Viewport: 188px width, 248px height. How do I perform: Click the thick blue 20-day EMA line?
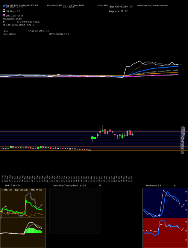(x=152, y=68)
